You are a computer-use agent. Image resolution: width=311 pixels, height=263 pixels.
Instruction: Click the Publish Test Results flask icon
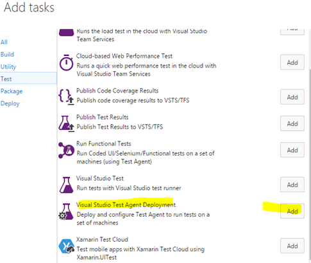pyautogui.click(x=66, y=123)
